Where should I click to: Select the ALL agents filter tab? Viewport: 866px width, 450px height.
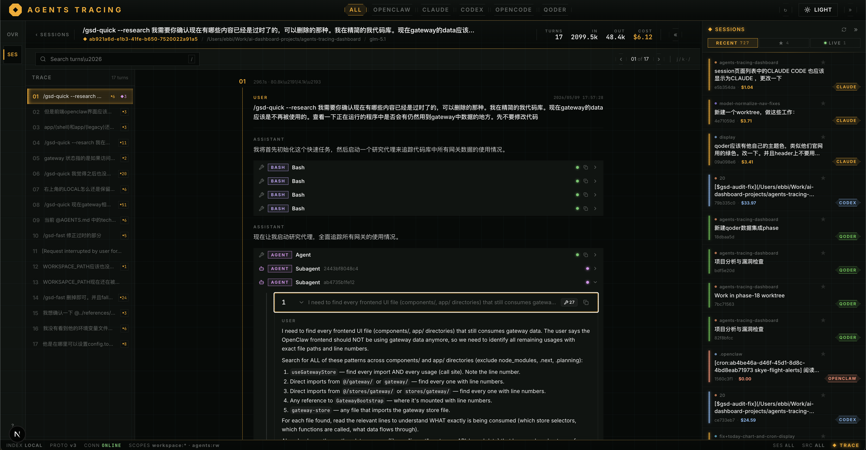click(x=355, y=10)
